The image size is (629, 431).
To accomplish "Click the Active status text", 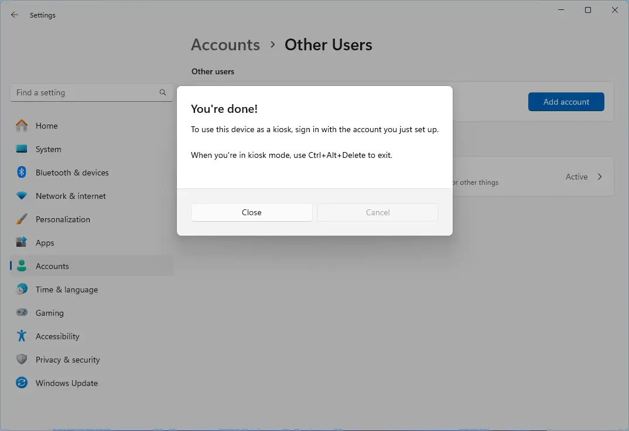I will point(576,177).
